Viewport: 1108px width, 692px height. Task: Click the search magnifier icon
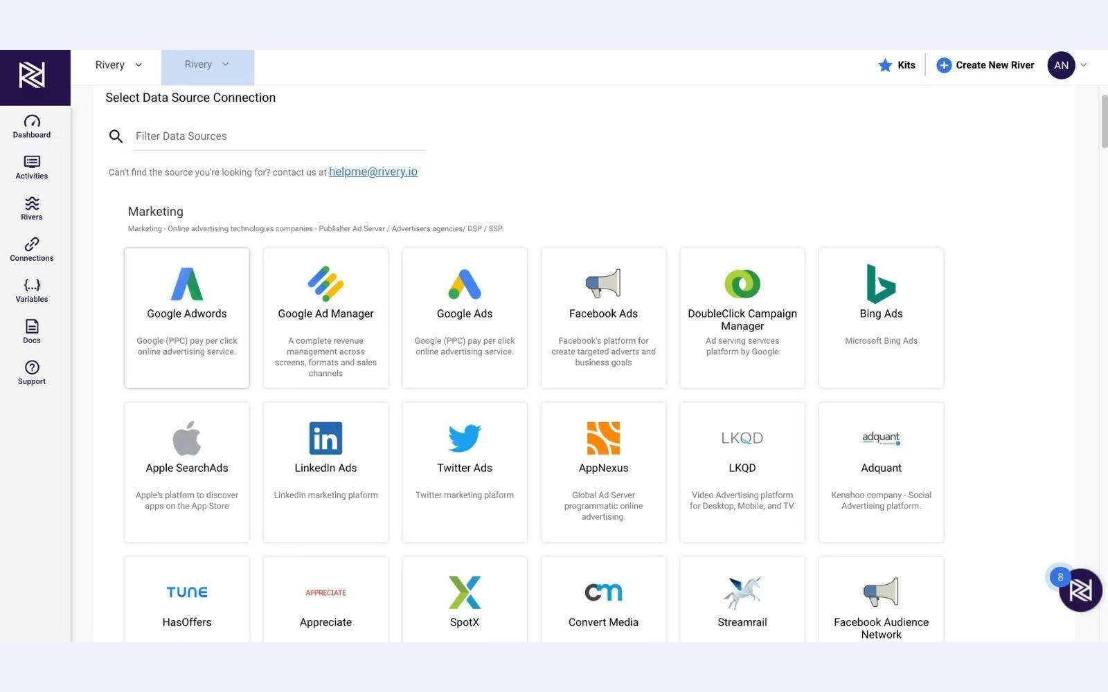point(116,136)
